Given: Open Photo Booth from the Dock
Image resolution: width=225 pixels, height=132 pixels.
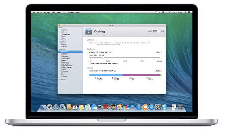Looking at the screenshot, I should tap(106, 107).
